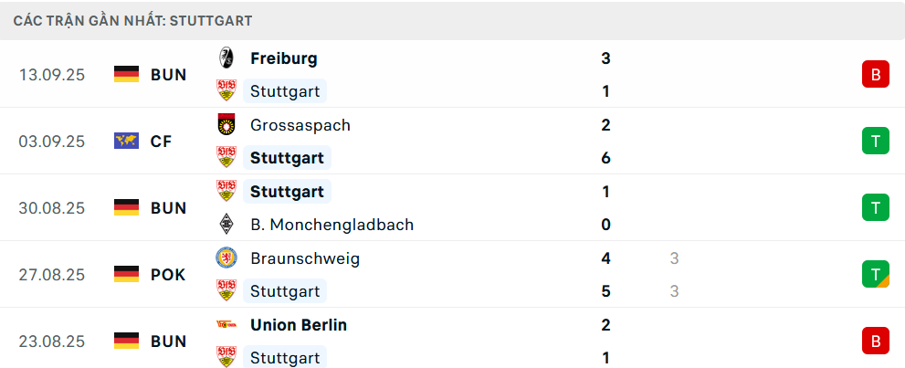Click the green T badge for Grossaspach match

(x=875, y=142)
